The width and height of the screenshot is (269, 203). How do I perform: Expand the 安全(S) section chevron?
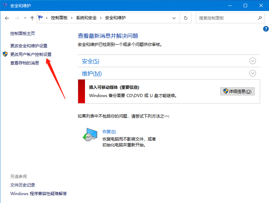(x=253, y=61)
